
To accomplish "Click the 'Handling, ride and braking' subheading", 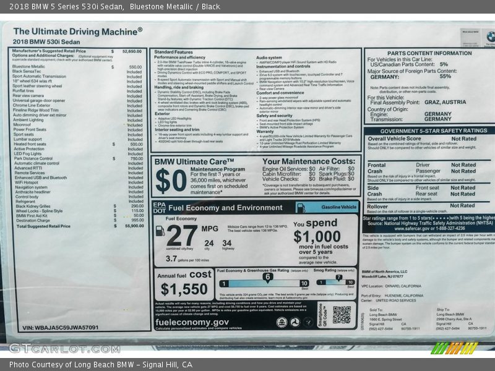I will [179, 87].
